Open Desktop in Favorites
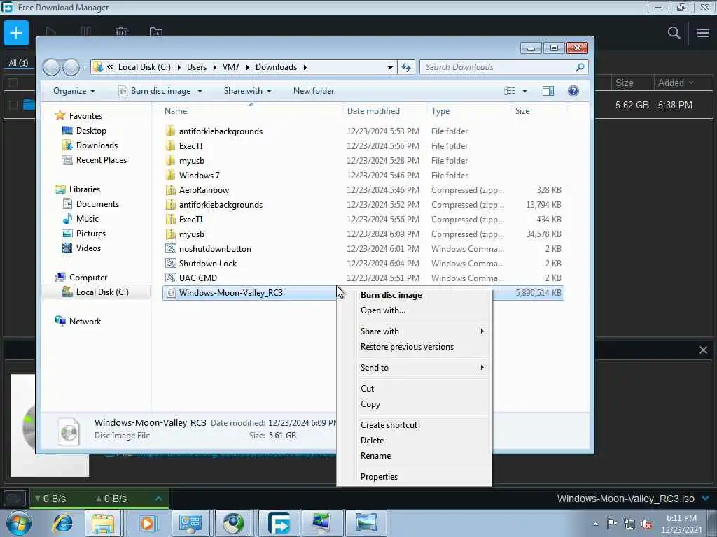This screenshot has height=537, width=717. point(91,131)
